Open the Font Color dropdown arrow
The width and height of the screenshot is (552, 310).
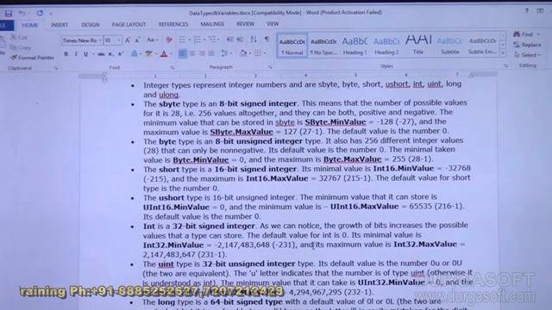(x=171, y=53)
